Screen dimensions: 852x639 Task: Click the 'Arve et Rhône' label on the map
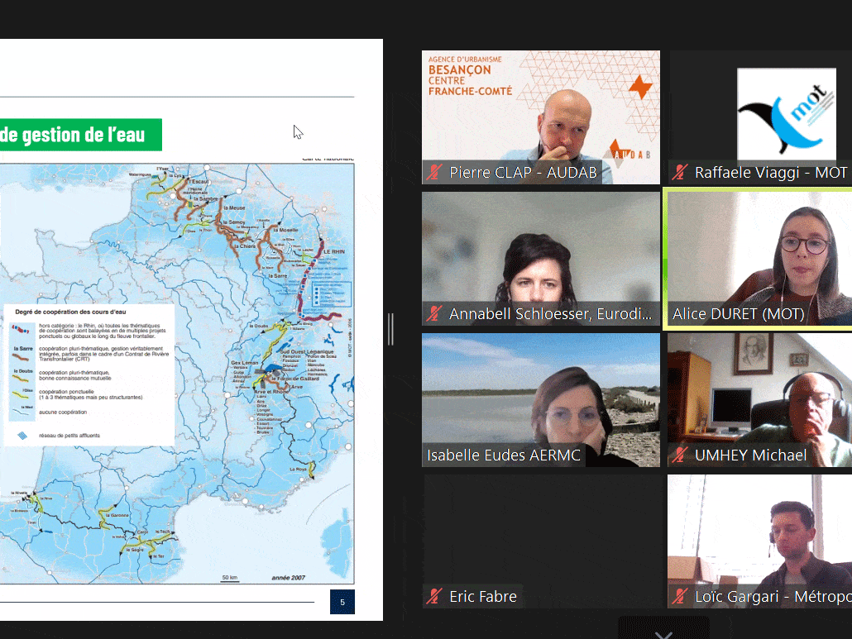coord(271,392)
